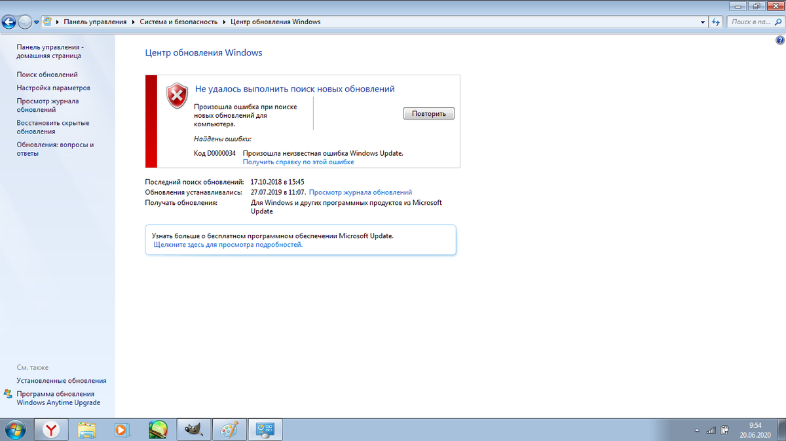Viewport: 786px width, 441px height.
Task: Click error code 'Код D0000034' text
Action: [215, 153]
